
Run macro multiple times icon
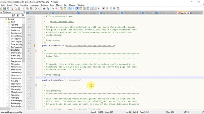114,9
